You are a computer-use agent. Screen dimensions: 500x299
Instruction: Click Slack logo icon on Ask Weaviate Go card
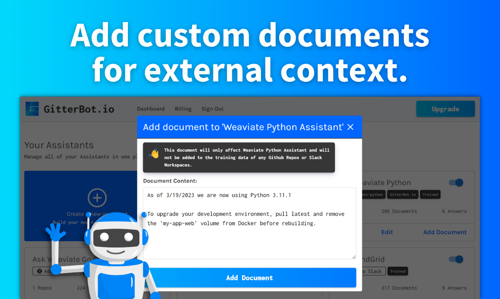click(x=39, y=271)
